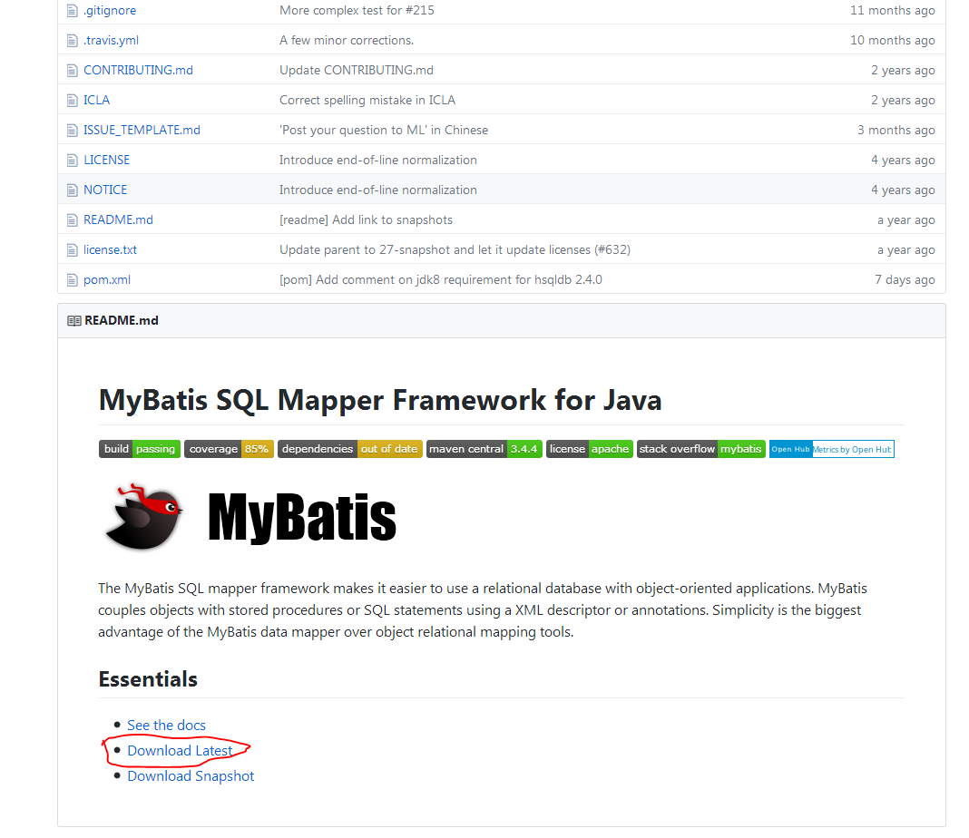Screen dimensions: 969x838
Task: Click the file icon beside license.txt
Action: (73, 250)
